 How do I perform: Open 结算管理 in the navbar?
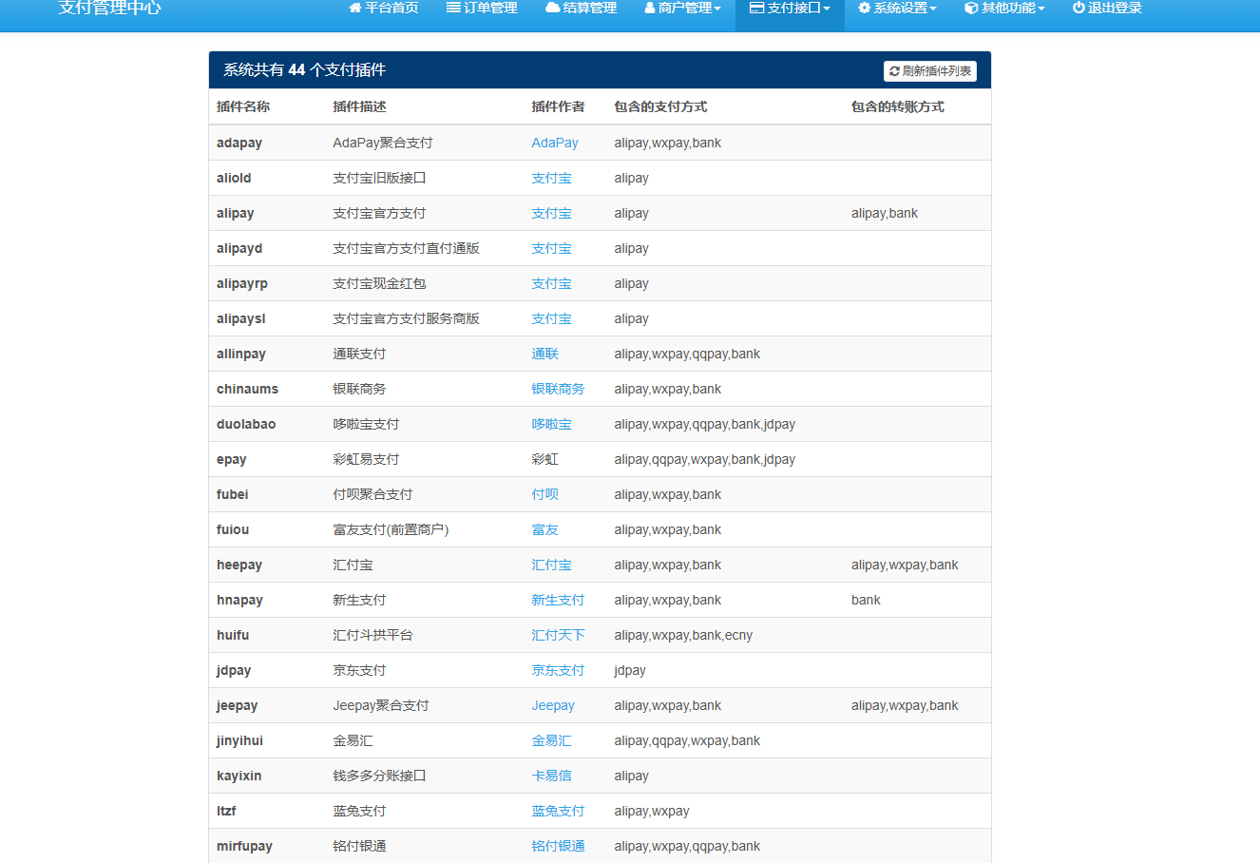click(582, 8)
